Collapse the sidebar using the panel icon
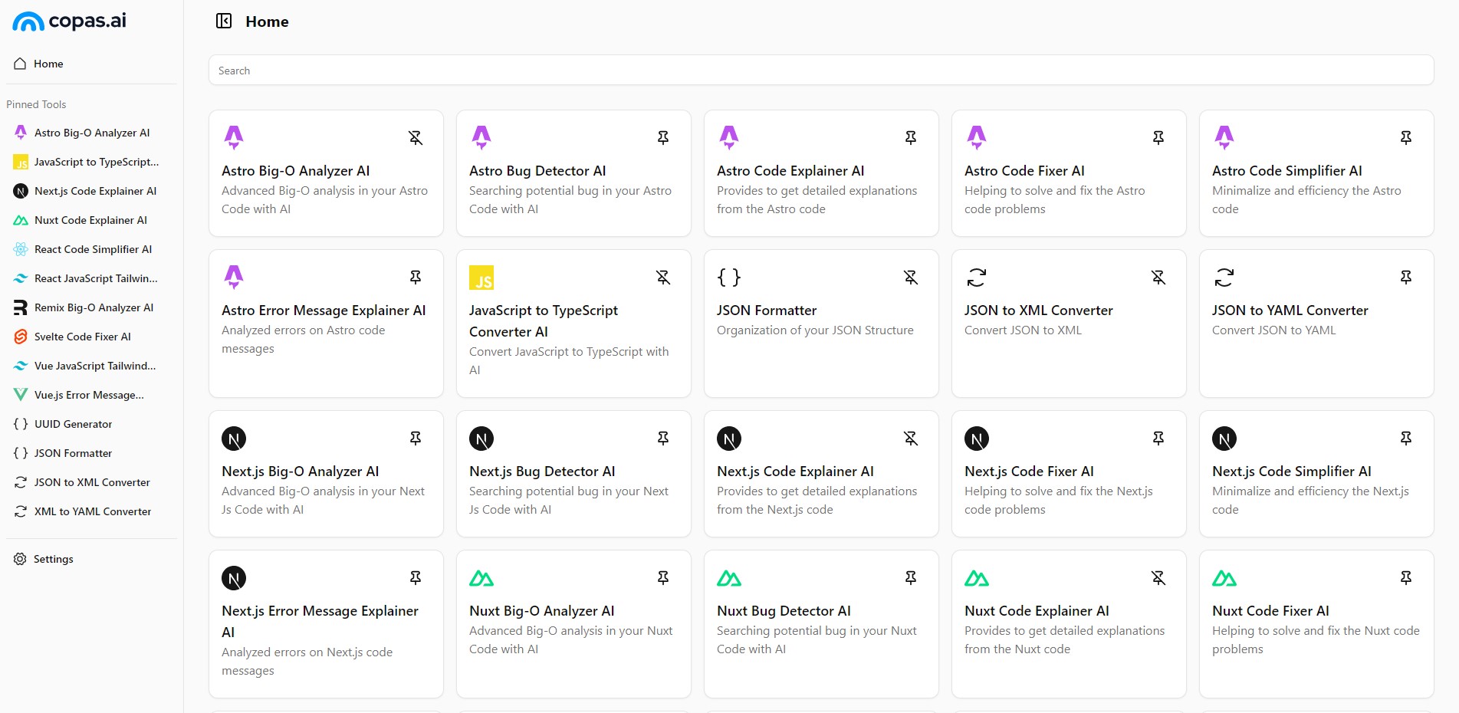 coord(224,21)
